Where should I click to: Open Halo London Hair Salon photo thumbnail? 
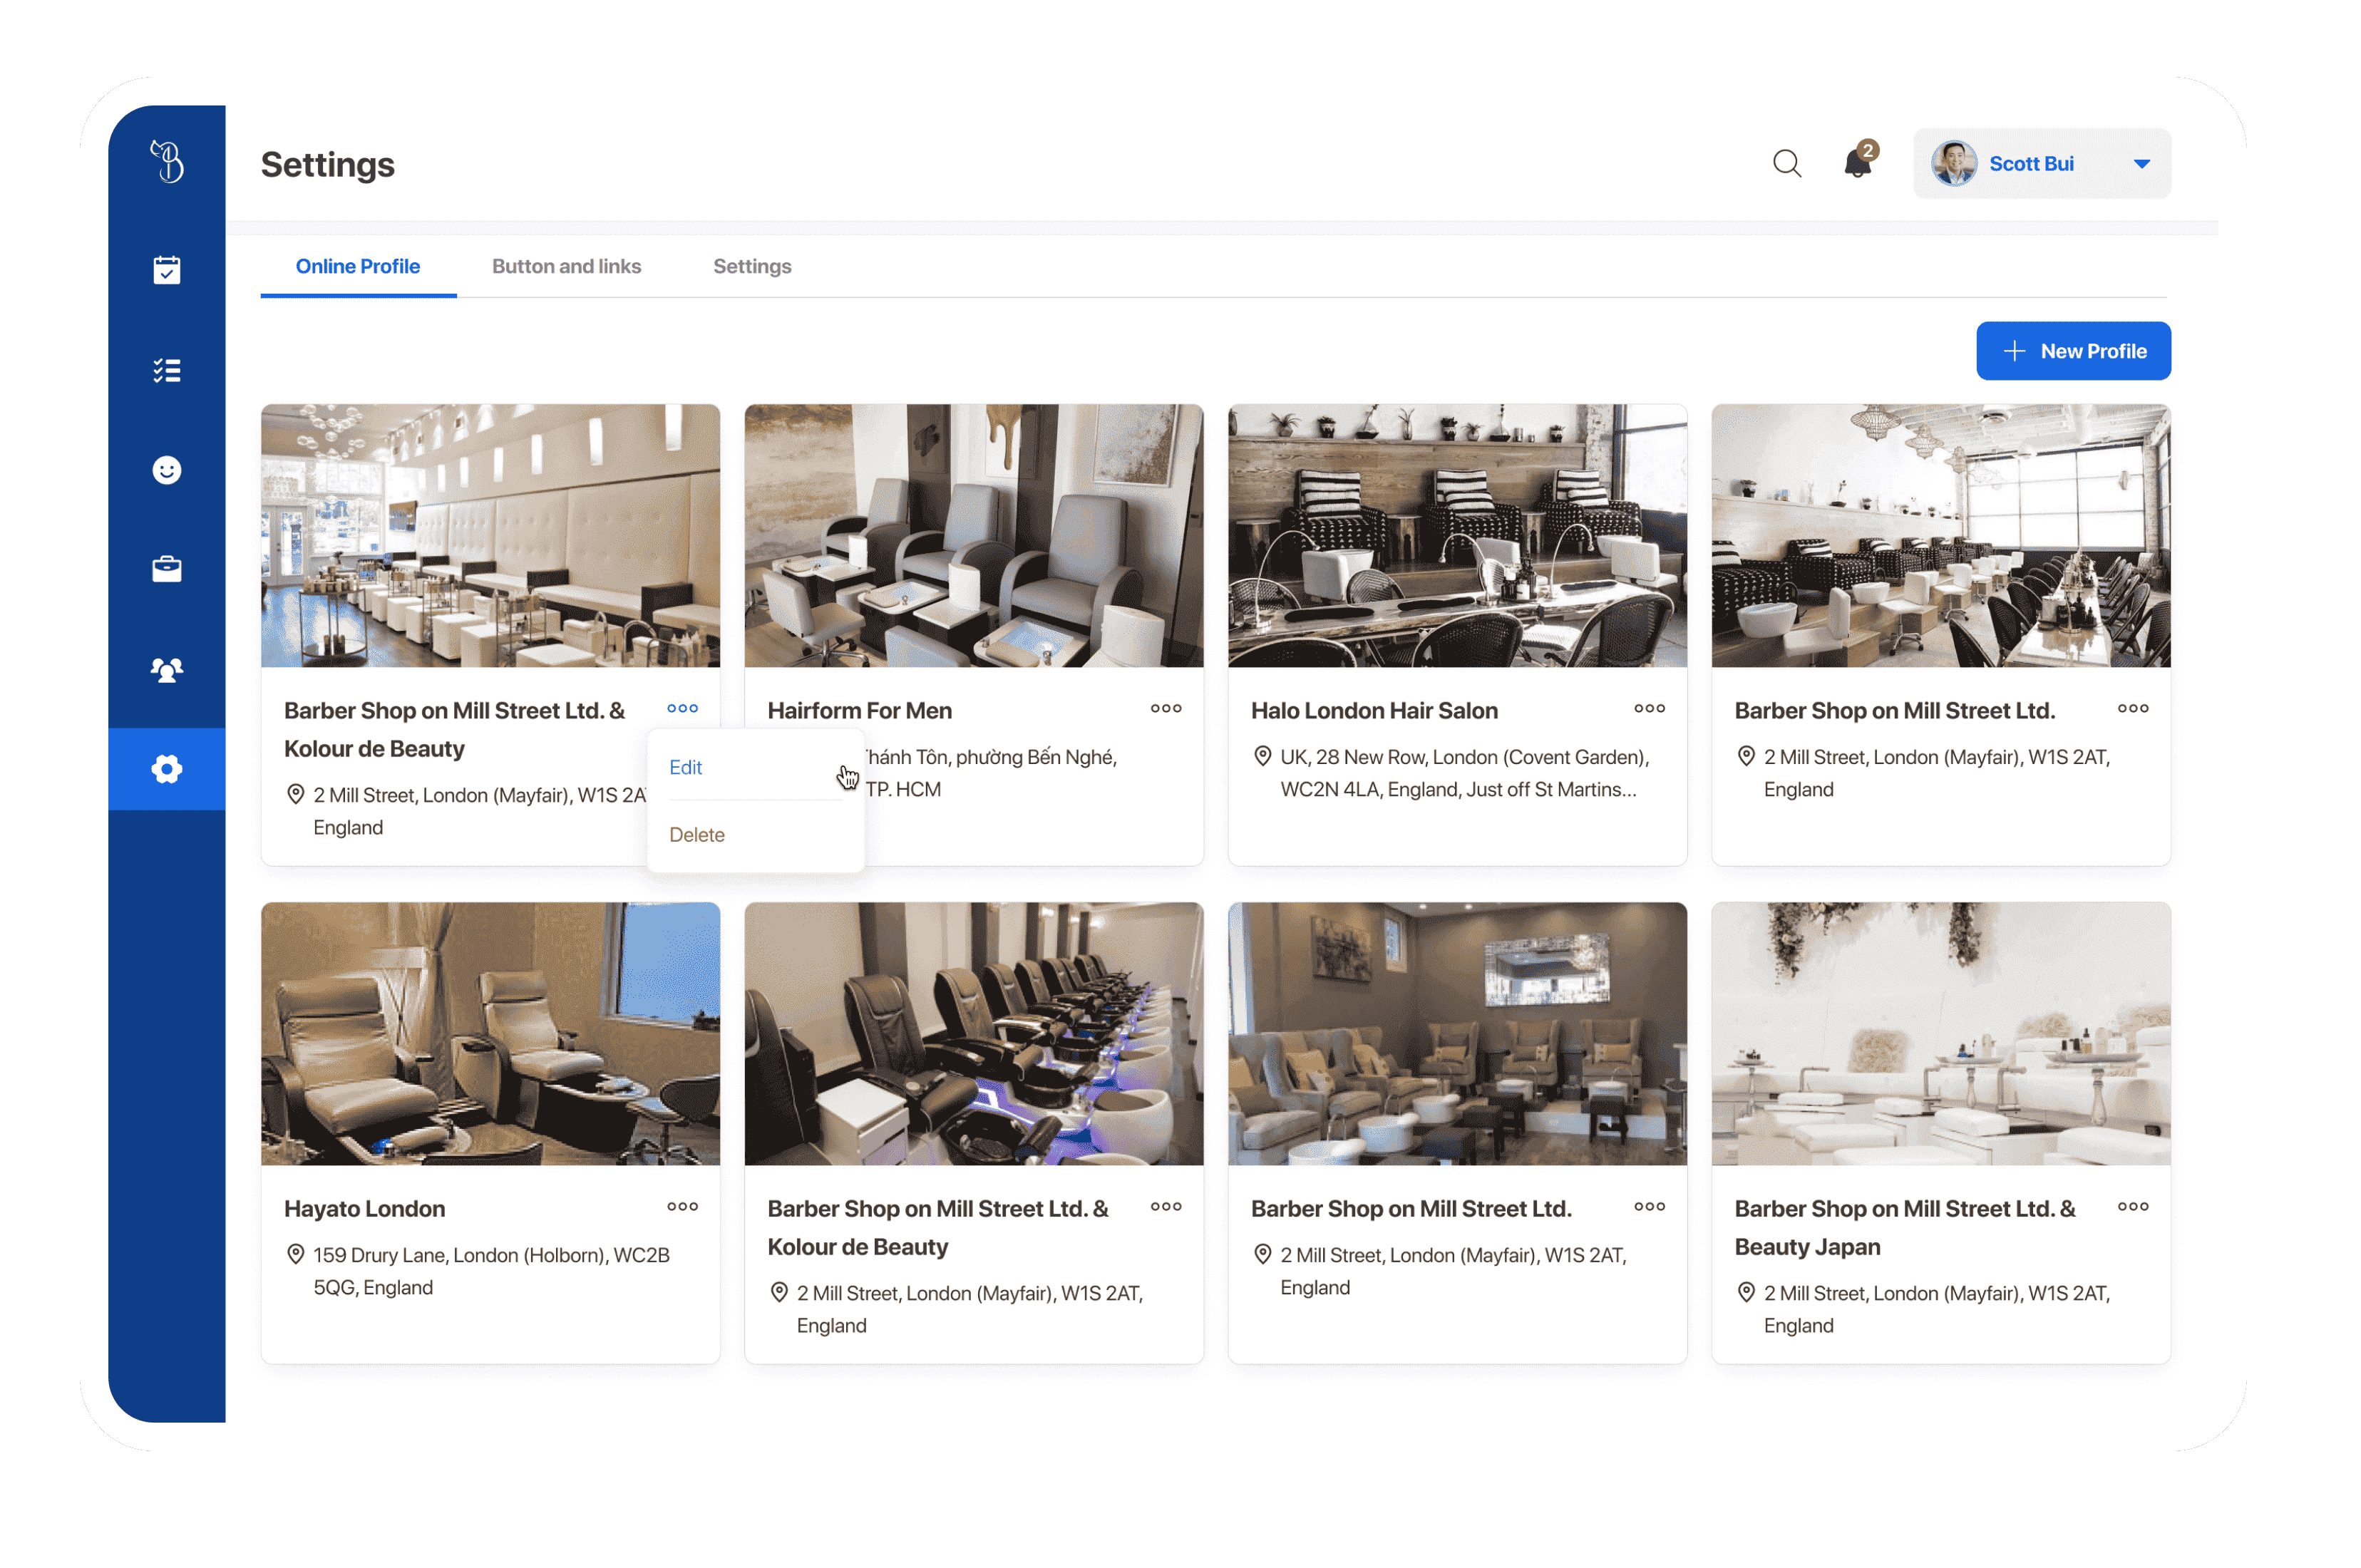pyautogui.click(x=1457, y=535)
